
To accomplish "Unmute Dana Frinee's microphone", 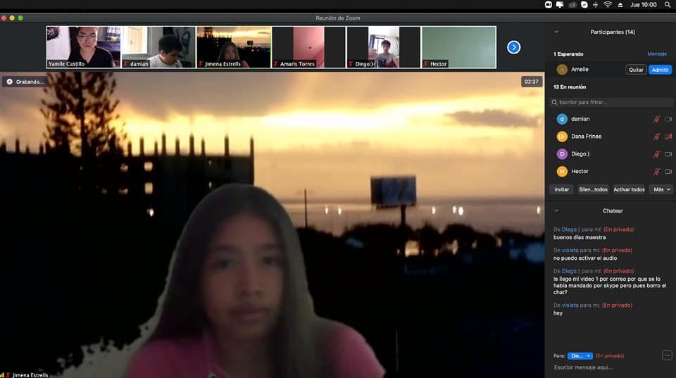I will tap(656, 137).
